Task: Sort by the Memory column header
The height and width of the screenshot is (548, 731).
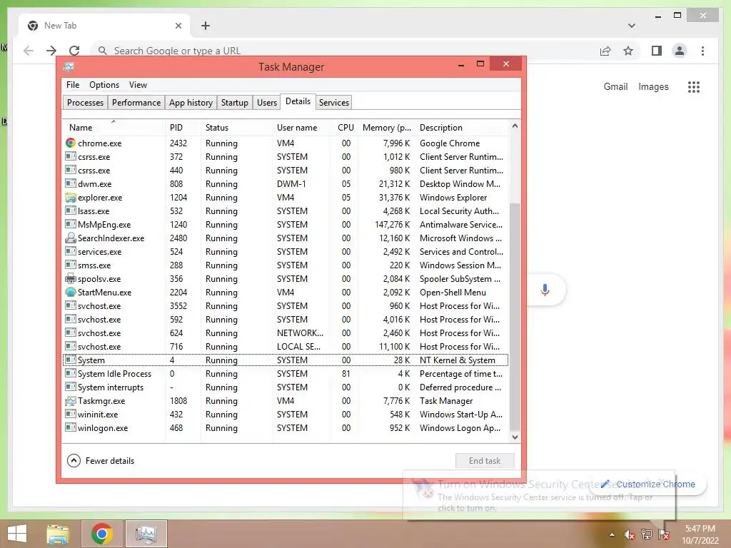Action: (386, 127)
